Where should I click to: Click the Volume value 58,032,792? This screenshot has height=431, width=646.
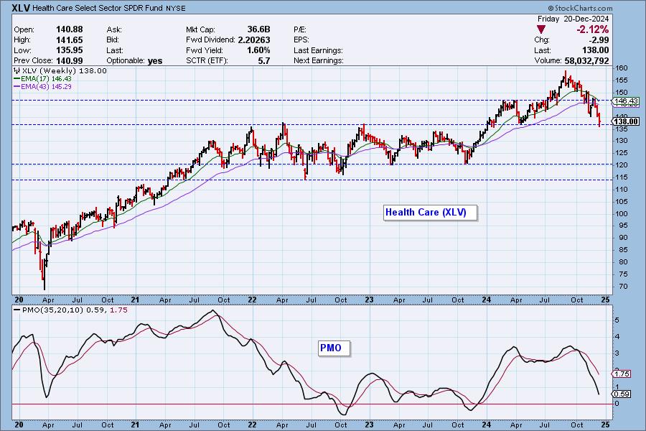(586, 60)
